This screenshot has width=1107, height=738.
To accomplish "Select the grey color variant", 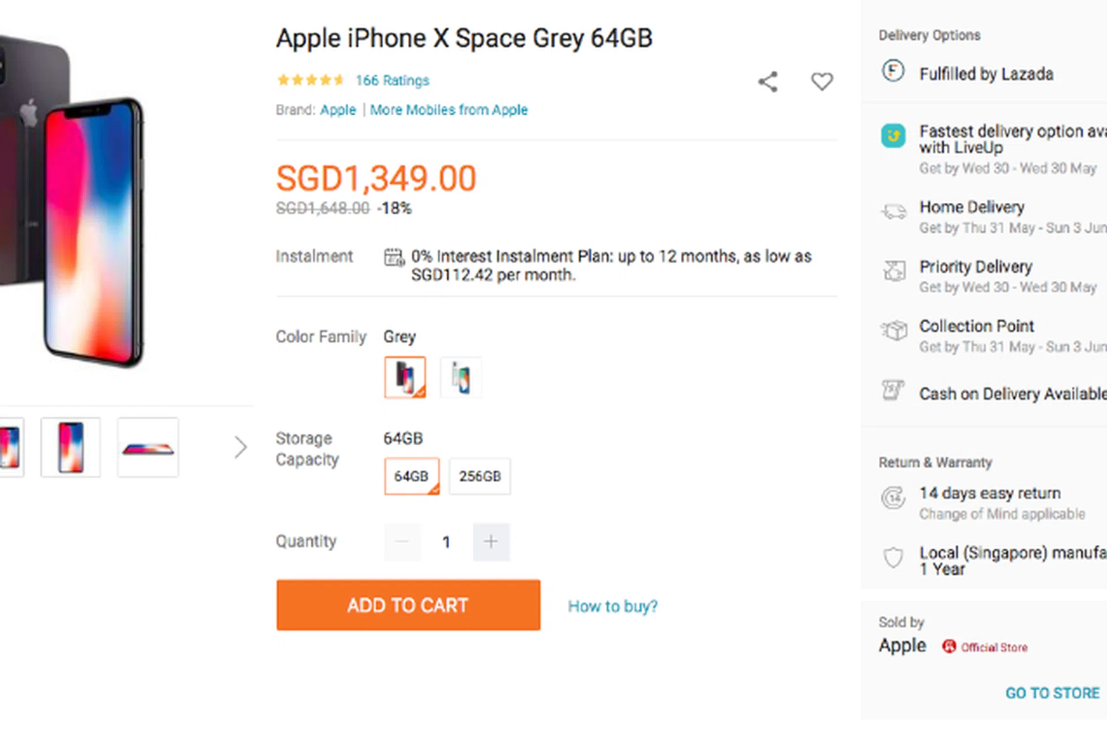I will 405,378.
